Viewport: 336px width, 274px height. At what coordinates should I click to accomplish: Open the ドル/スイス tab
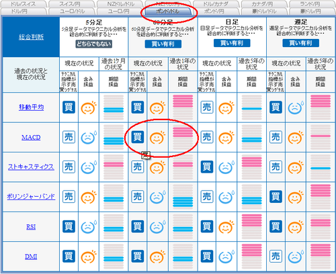pyautogui.click(x=24, y=4)
